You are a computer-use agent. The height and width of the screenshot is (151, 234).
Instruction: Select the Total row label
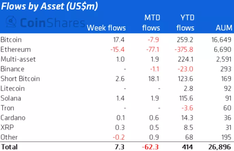click(x=9, y=147)
